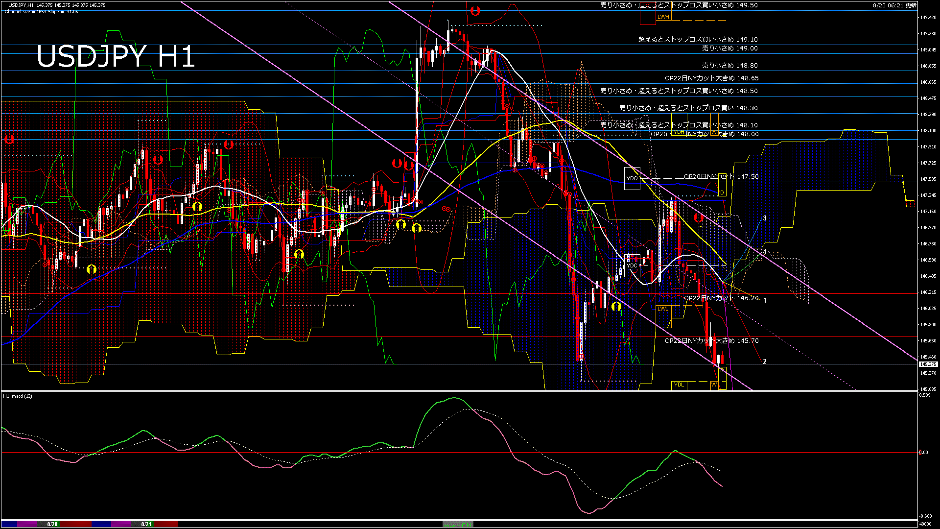
Task: Click the yellow arrow marker beside LWL
Action: click(x=616, y=307)
